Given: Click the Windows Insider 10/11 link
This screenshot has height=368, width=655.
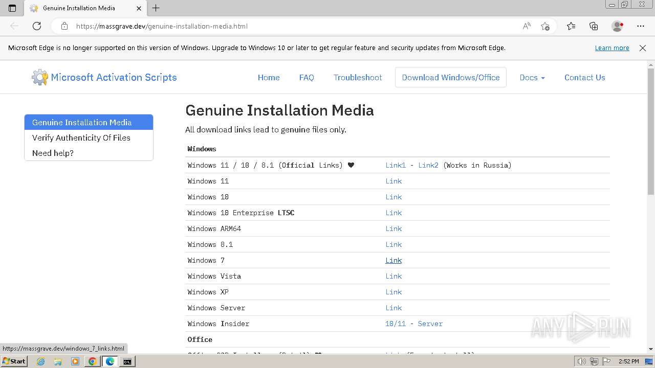Looking at the screenshot, I should [396, 324].
